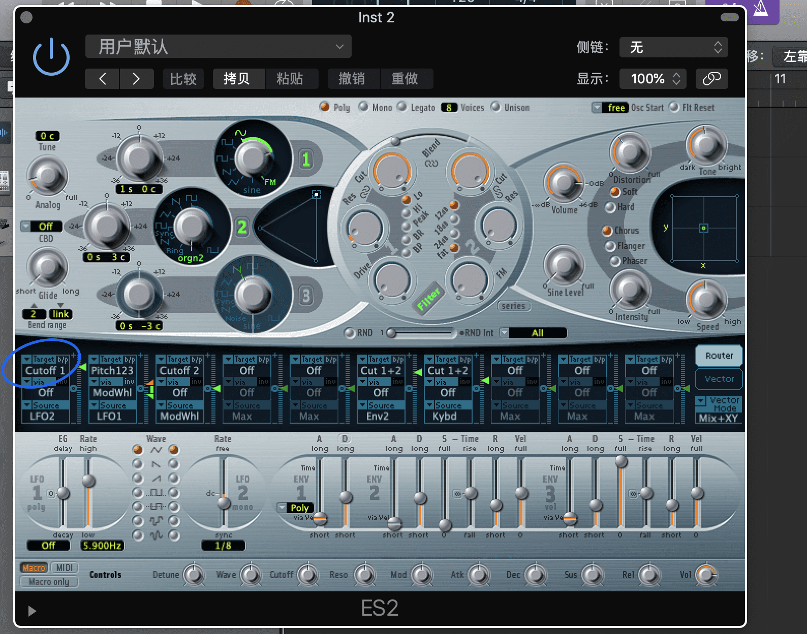
Task: Select Legato keyboard mode
Action: [402, 107]
